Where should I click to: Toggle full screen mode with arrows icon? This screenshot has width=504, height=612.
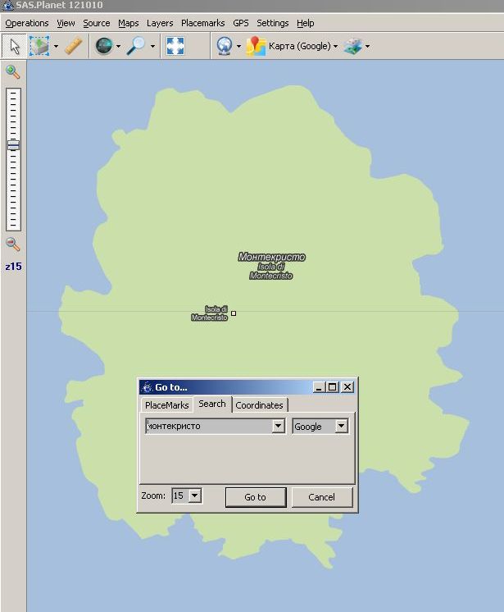tap(175, 47)
